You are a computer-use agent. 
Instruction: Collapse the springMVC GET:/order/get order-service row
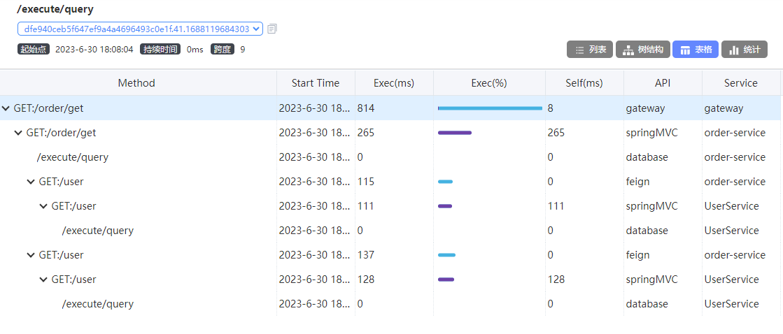[x=18, y=133]
